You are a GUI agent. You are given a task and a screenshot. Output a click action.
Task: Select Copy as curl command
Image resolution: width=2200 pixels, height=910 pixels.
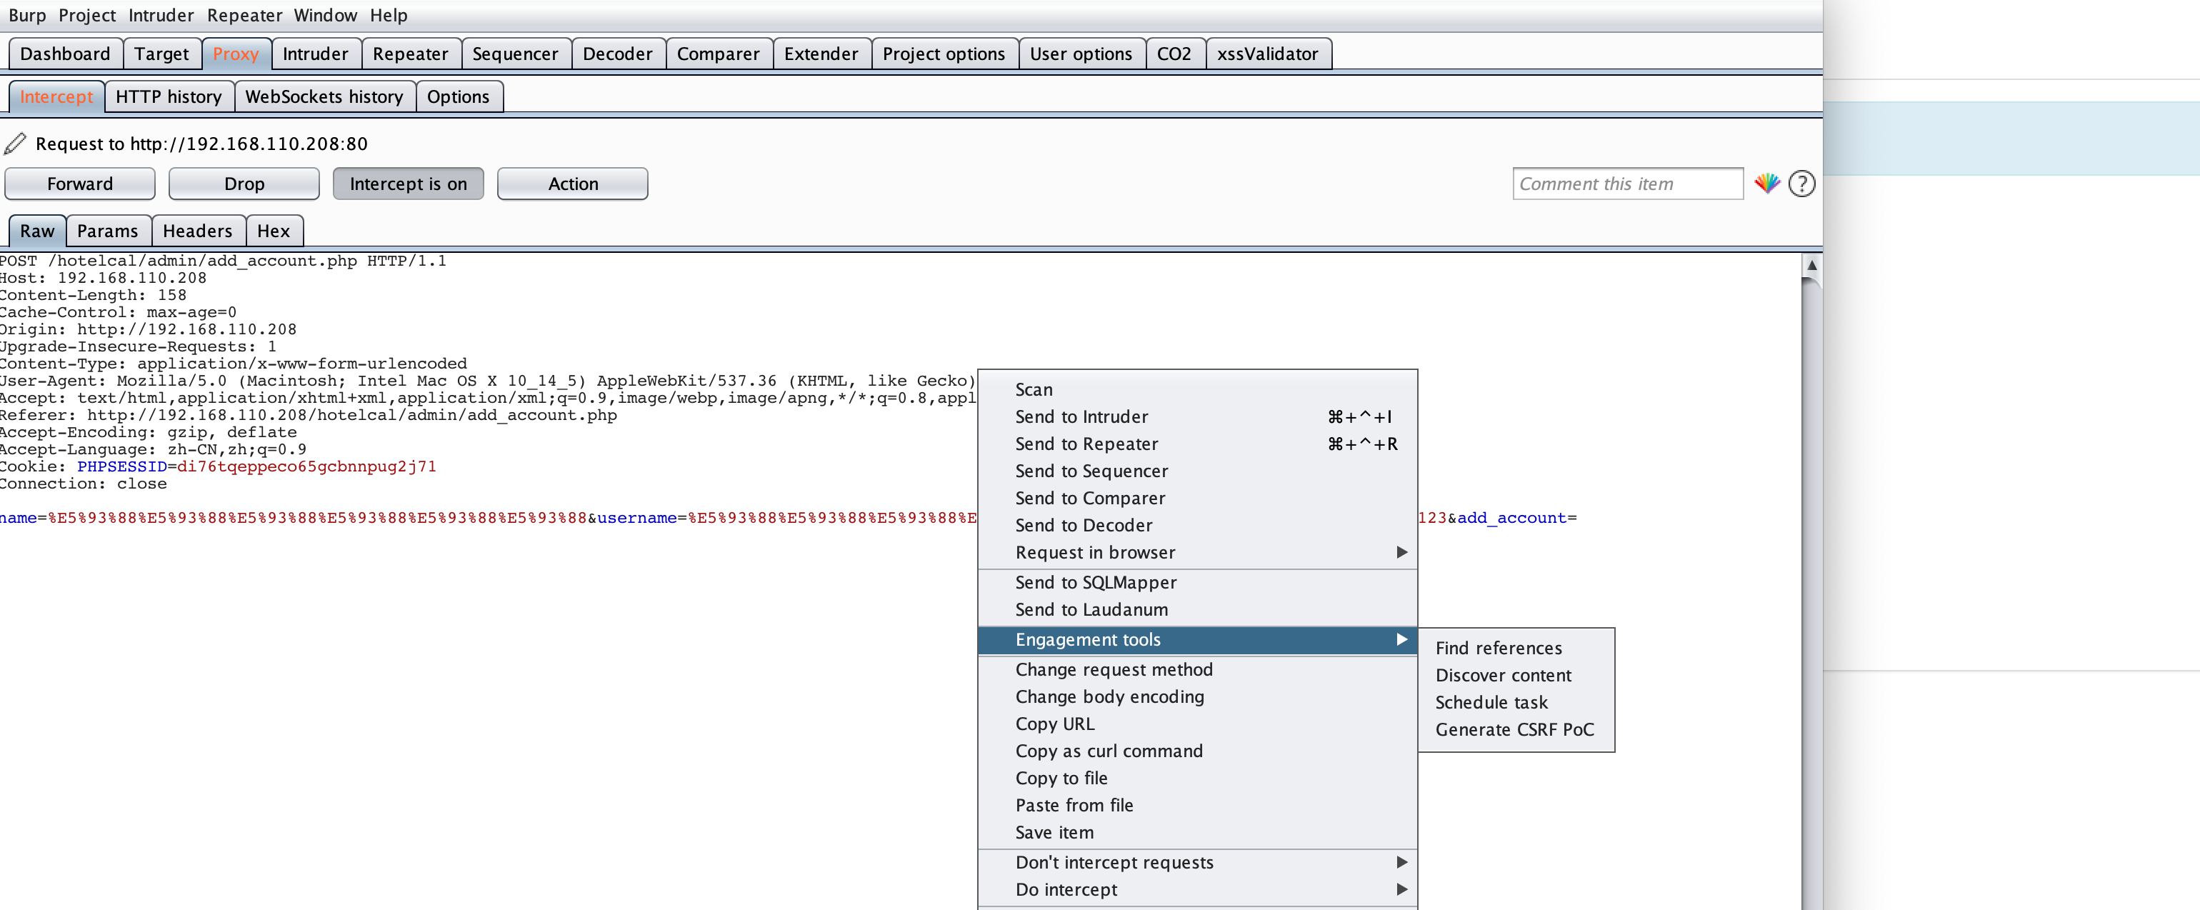click(1109, 751)
